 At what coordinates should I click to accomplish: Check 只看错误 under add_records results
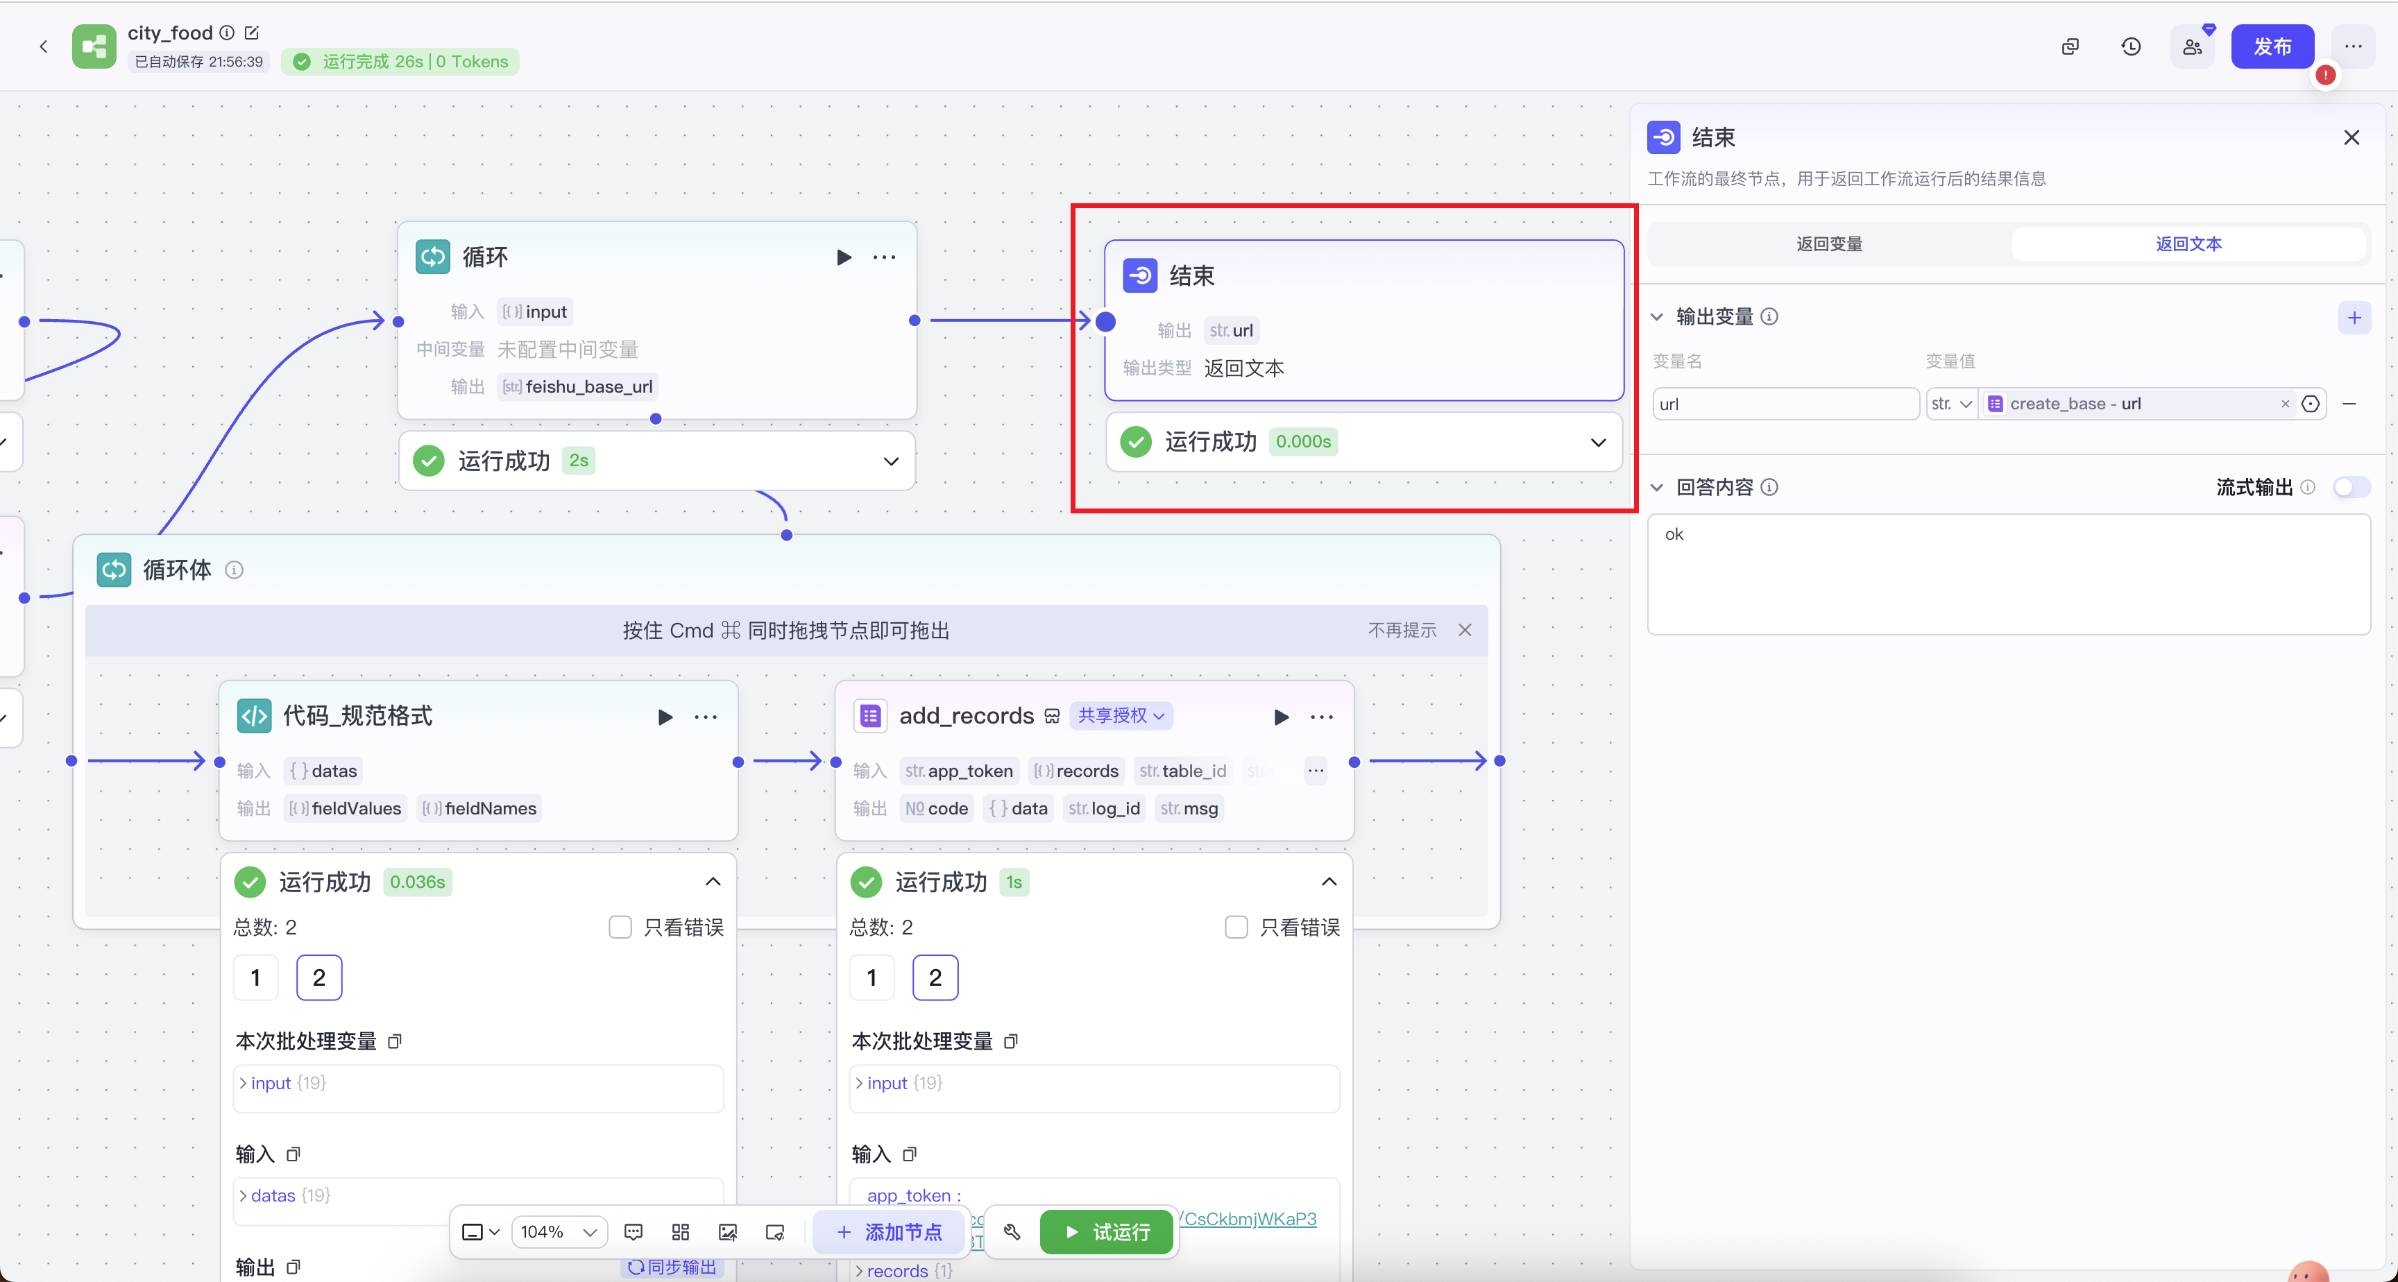[x=1236, y=928]
